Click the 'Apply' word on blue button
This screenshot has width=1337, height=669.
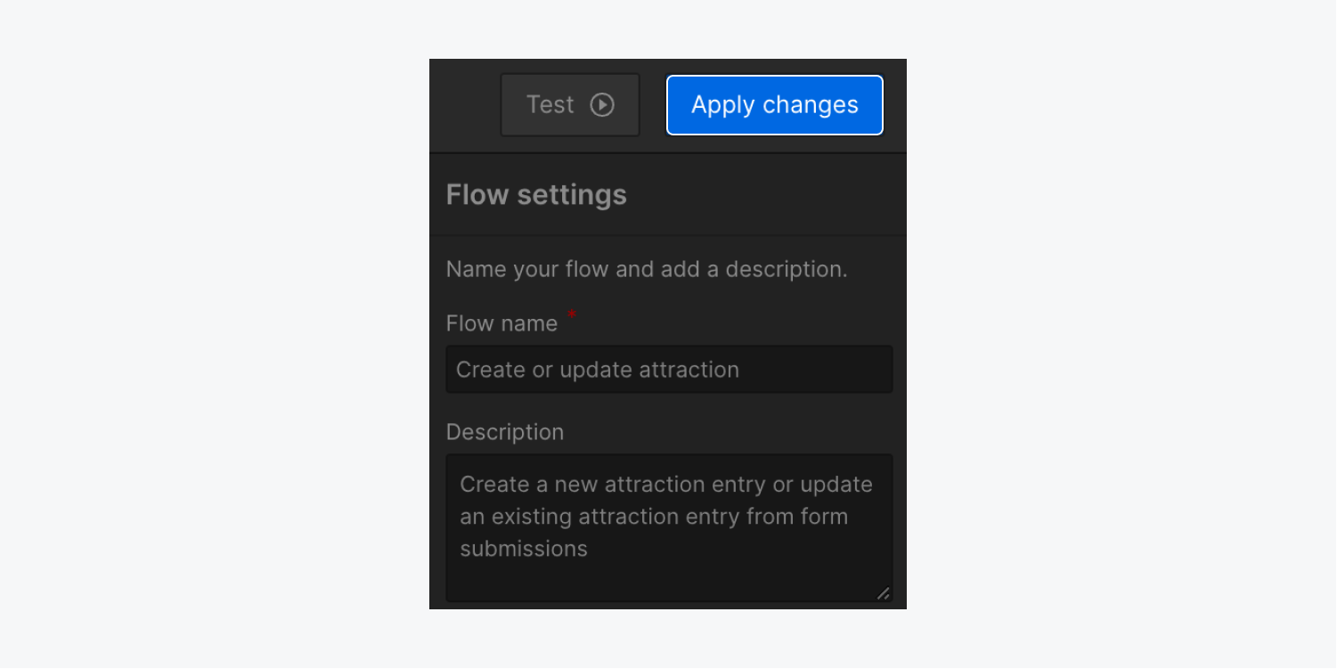pos(723,105)
